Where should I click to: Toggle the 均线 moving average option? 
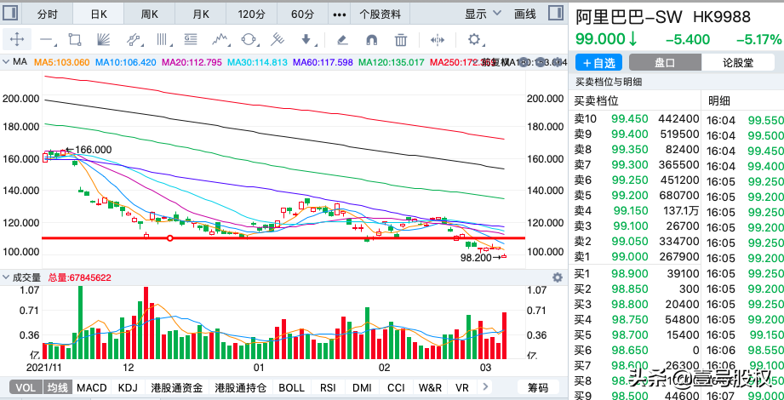58,387
